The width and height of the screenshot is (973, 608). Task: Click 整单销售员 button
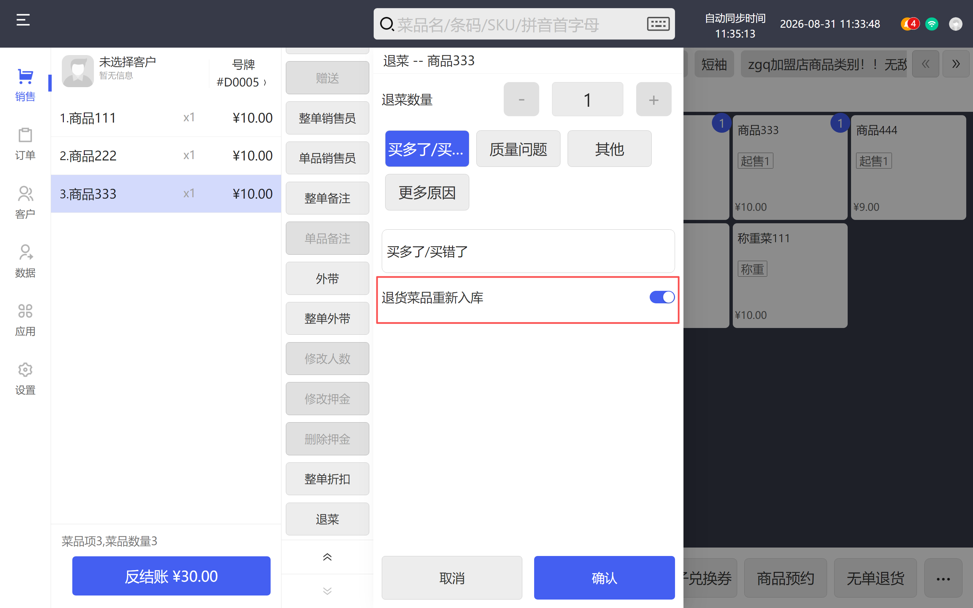(x=327, y=118)
